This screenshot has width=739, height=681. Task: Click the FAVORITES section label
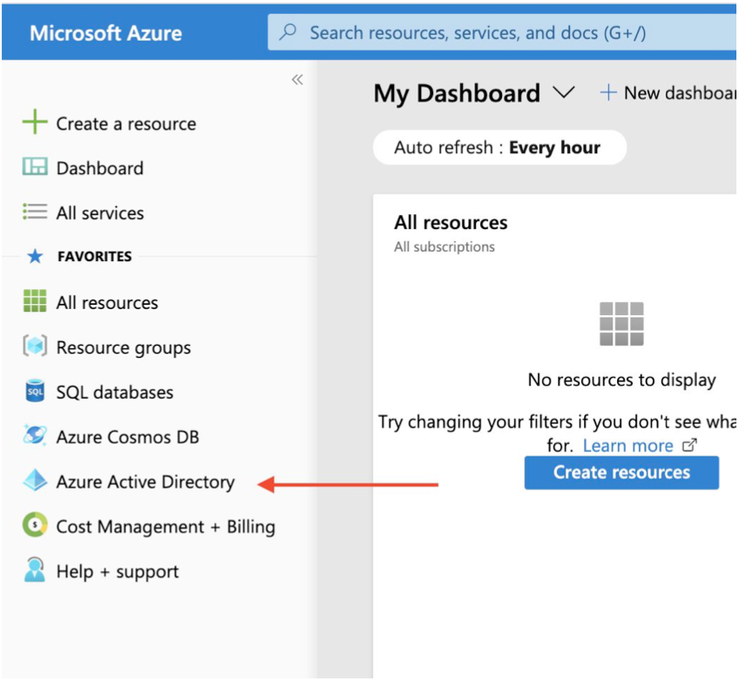95,256
